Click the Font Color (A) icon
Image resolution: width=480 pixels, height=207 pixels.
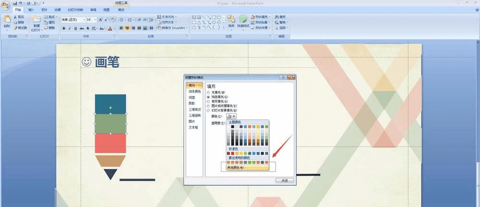(x=110, y=28)
